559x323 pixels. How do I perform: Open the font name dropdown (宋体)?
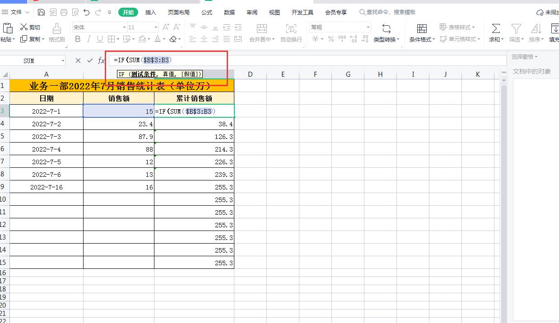pyautogui.click(x=124, y=28)
